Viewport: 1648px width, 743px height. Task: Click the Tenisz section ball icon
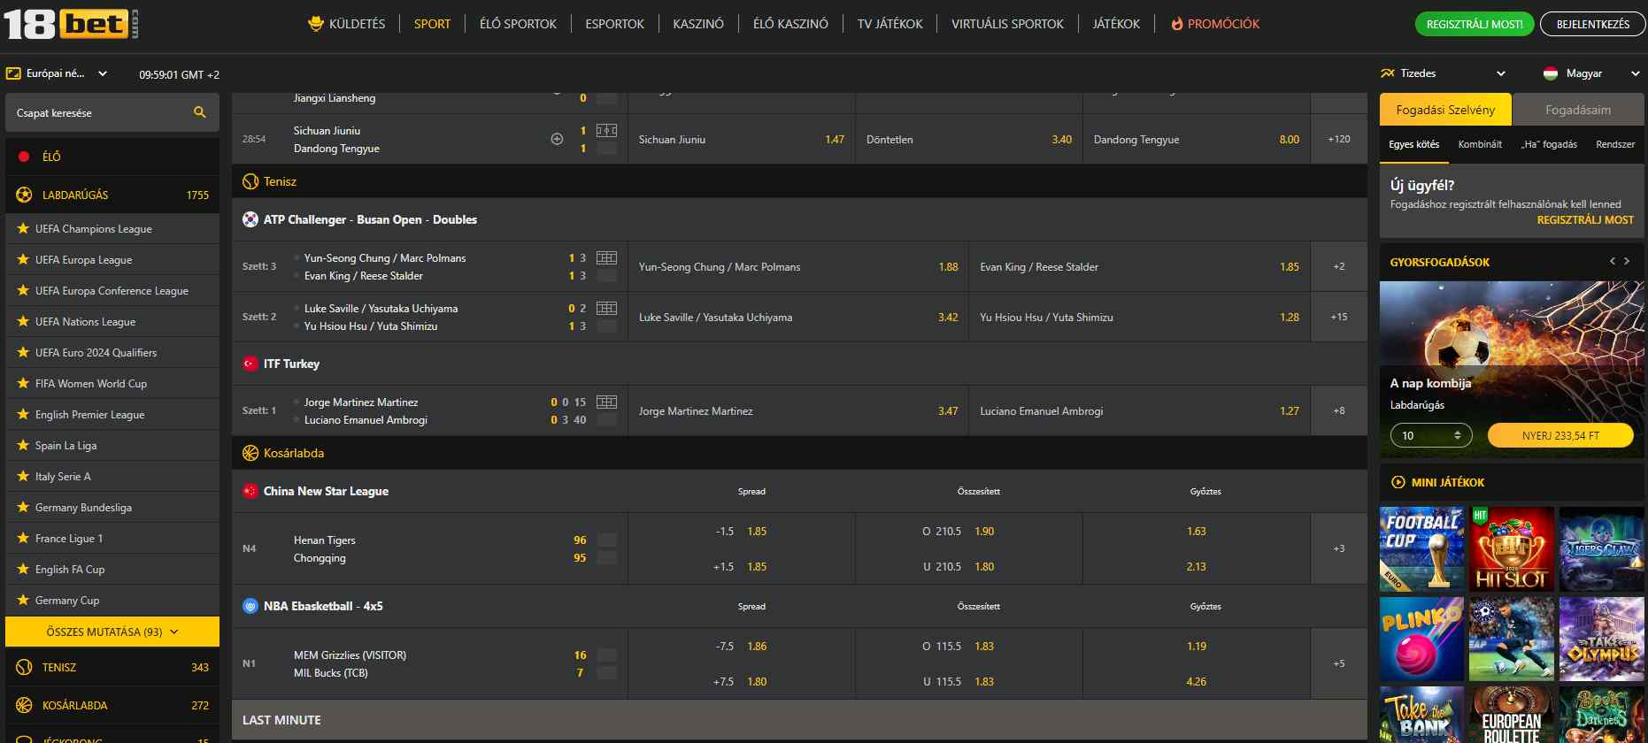click(x=250, y=181)
